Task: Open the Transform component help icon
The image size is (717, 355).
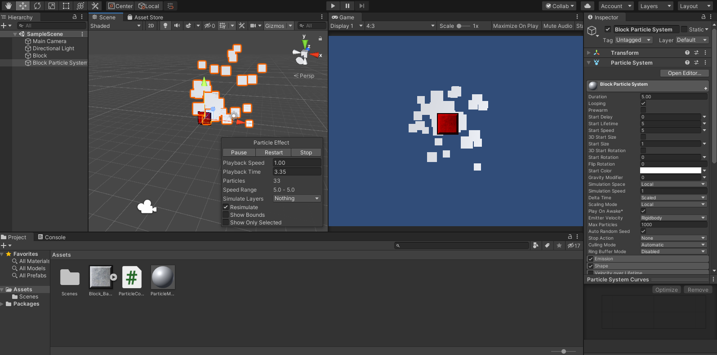Action: [687, 53]
